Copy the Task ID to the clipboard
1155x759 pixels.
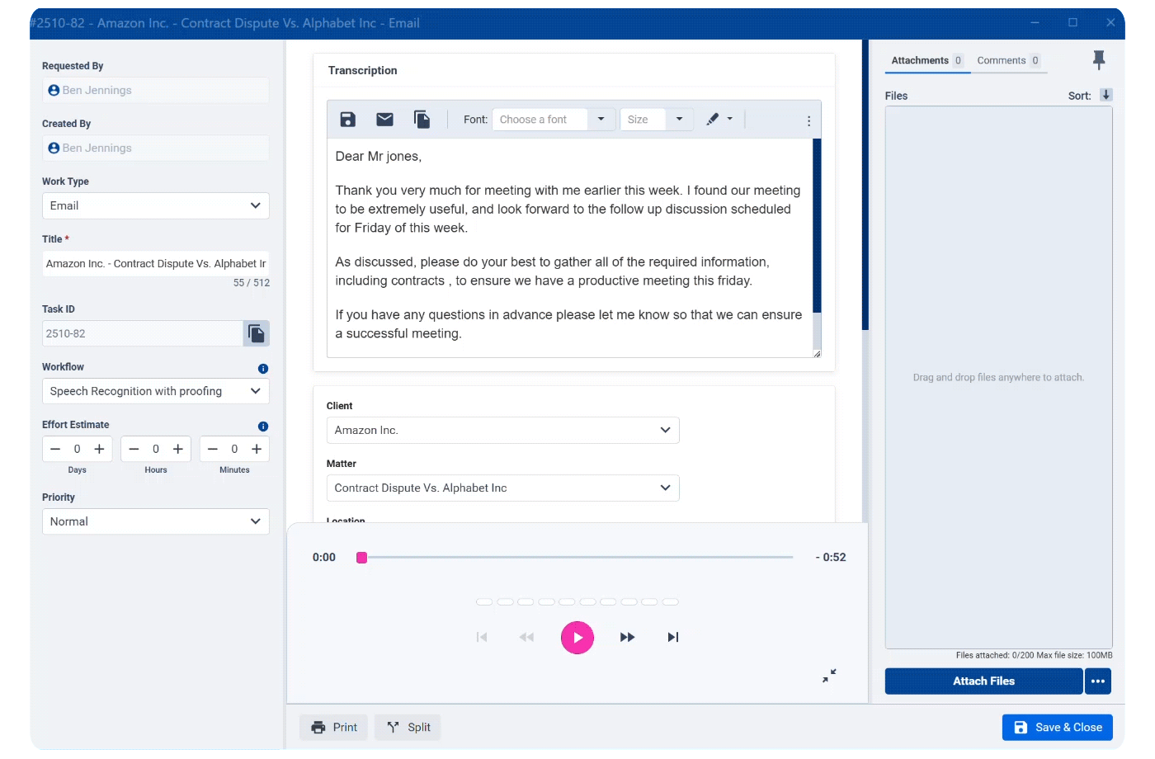point(257,333)
